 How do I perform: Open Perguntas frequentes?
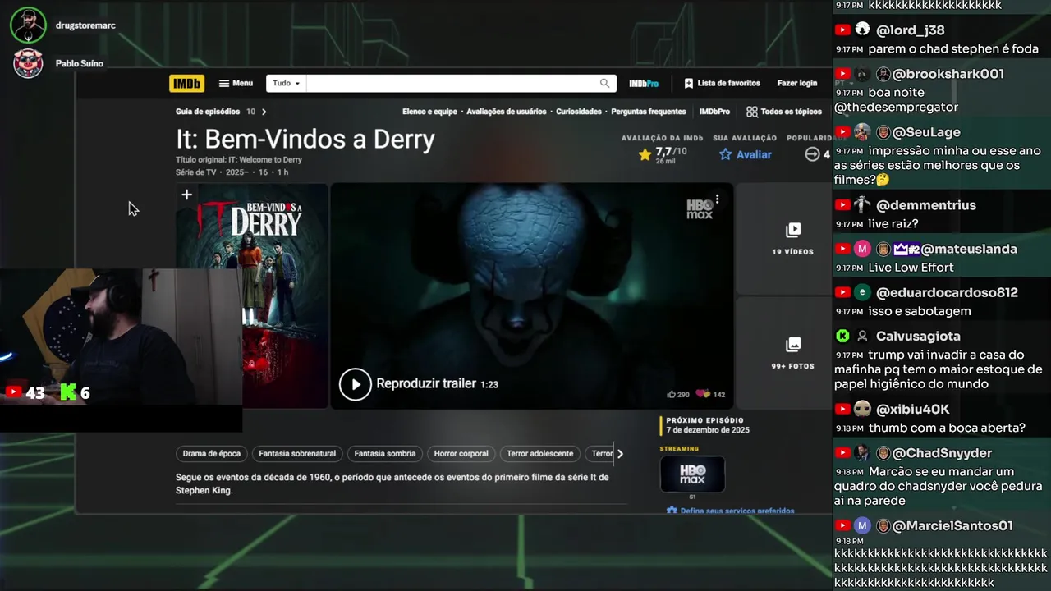click(649, 112)
